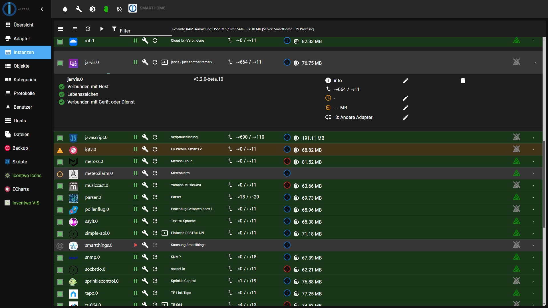Click the javascript.0 adapter logo
The image size is (548, 308).
tap(73, 138)
